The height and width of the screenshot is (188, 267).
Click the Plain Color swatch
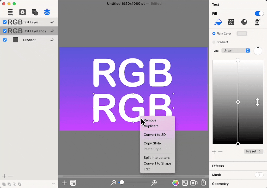tap(242, 33)
